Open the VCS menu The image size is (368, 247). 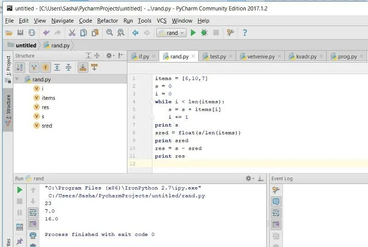161,21
